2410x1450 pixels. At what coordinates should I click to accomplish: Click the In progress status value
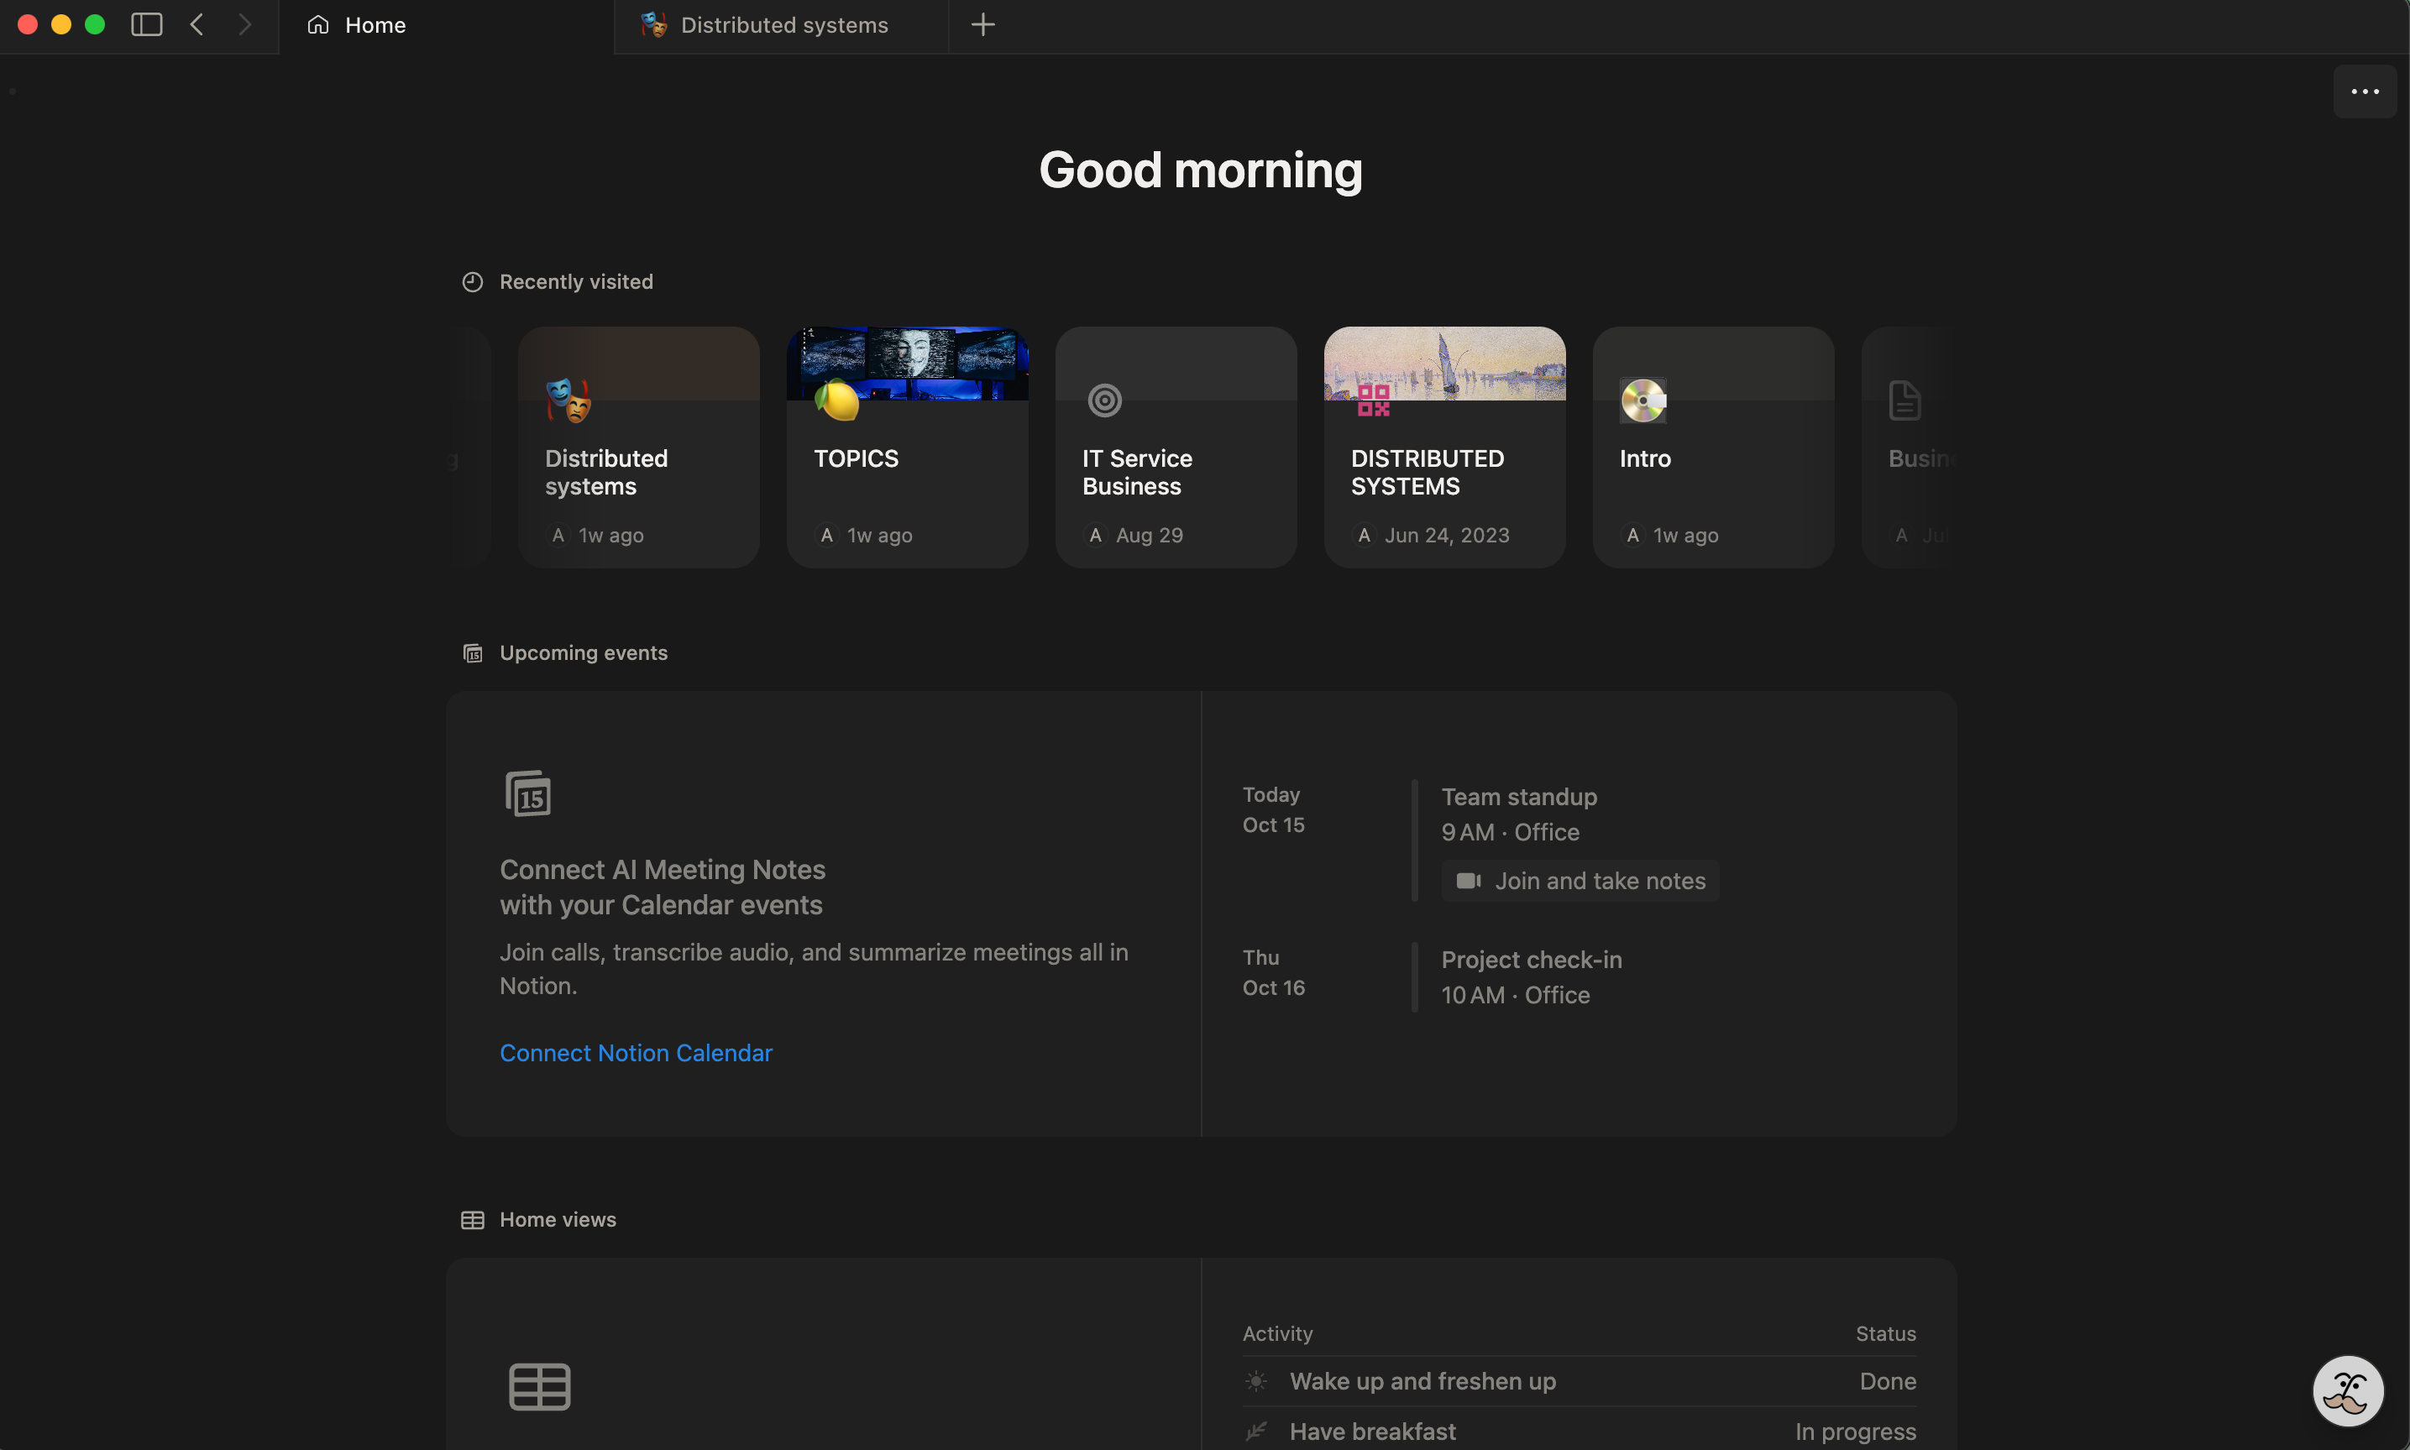click(1855, 1432)
